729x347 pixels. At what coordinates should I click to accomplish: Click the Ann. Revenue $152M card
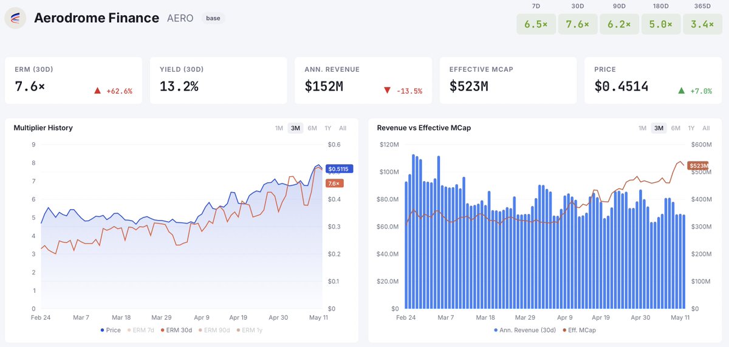pos(363,80)
